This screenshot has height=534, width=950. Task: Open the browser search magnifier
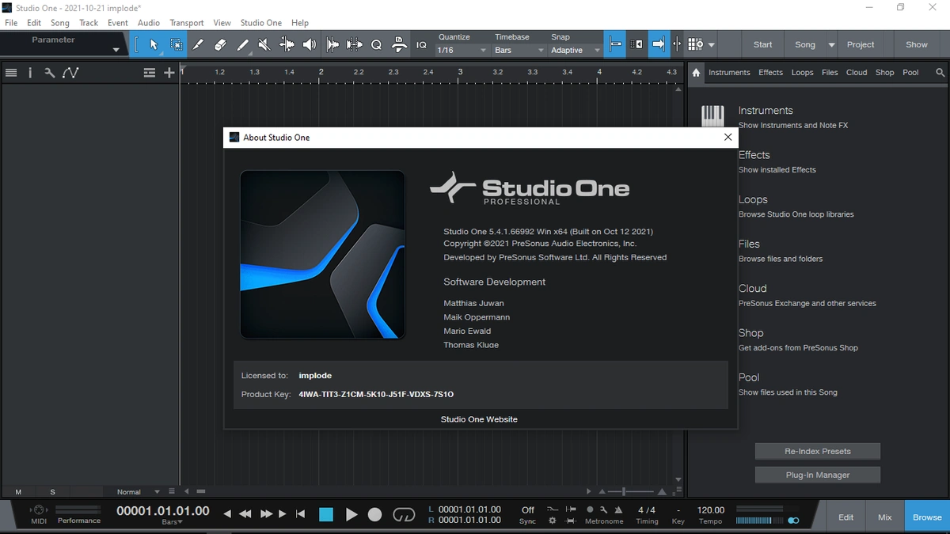click(940, 73)
